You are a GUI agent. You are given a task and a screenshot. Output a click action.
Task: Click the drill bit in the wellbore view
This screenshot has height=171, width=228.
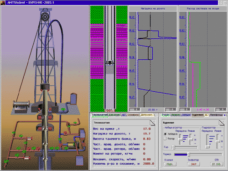pyautogui.click(x=110, y=62)
